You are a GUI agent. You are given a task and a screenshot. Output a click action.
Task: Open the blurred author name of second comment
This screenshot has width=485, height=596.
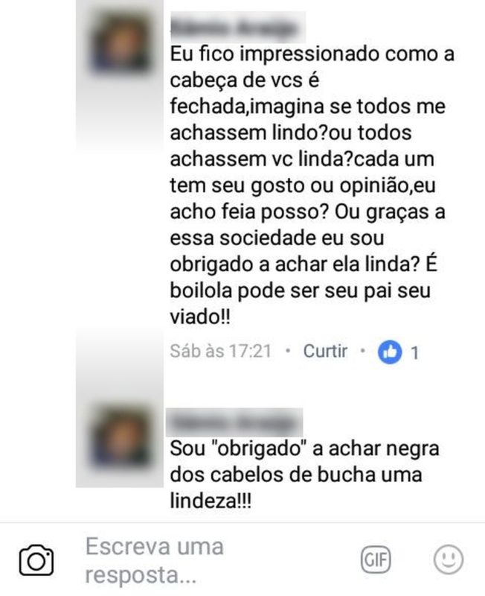(x=234, y=422)
